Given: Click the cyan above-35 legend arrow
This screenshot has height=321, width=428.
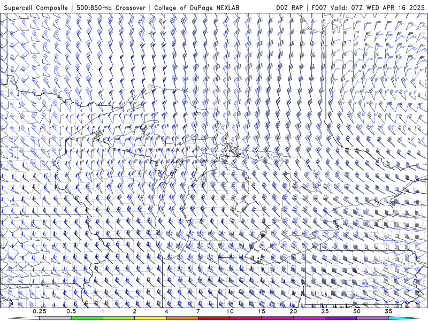Looking at the screenshot, I should pyautogui.click(x=404, y=318).
